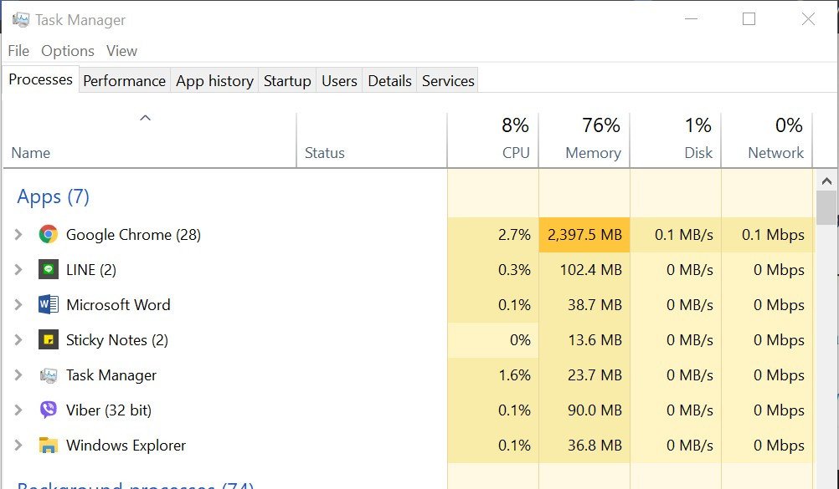The width and height of the screenshot is (839, 489).
Task: Click the Microsoft Word icon
Action: click(x=49, y=304)
